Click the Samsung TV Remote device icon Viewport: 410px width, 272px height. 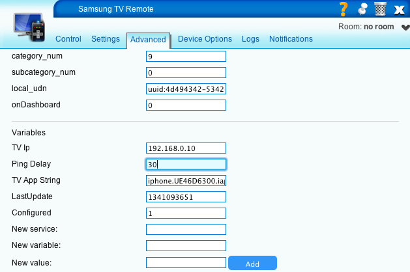(29, 27)
